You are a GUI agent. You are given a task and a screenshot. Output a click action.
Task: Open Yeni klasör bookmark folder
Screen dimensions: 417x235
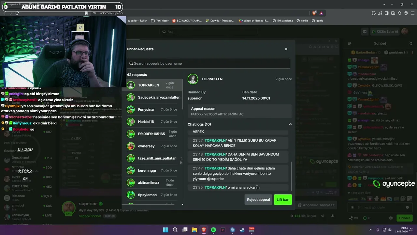pyautogui.click(x=160, y=21)
